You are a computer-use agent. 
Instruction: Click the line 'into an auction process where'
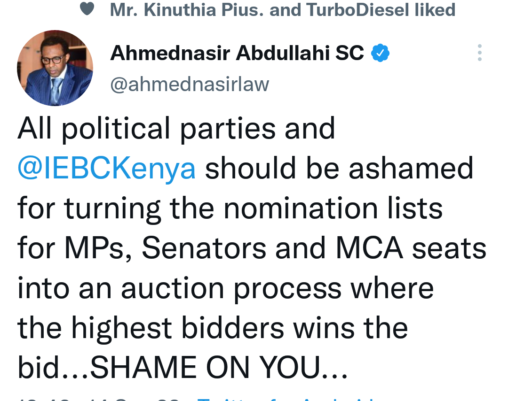point(225,288)
